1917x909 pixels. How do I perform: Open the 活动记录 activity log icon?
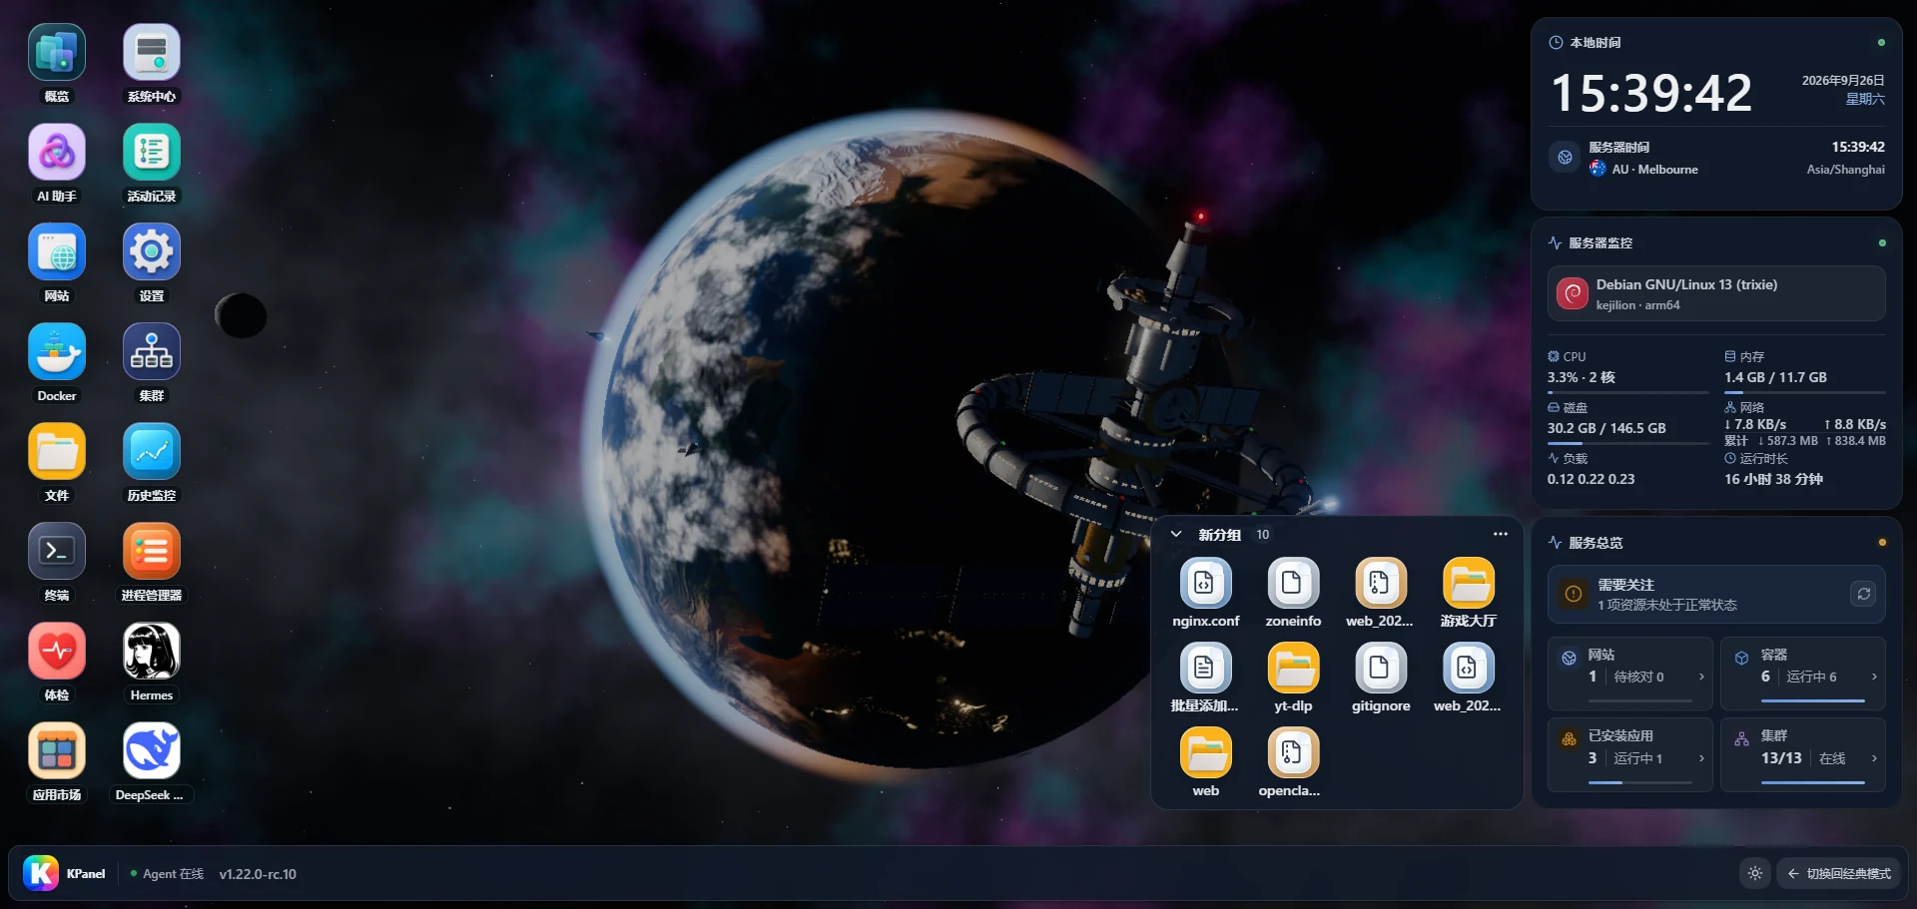coord(152,153)
